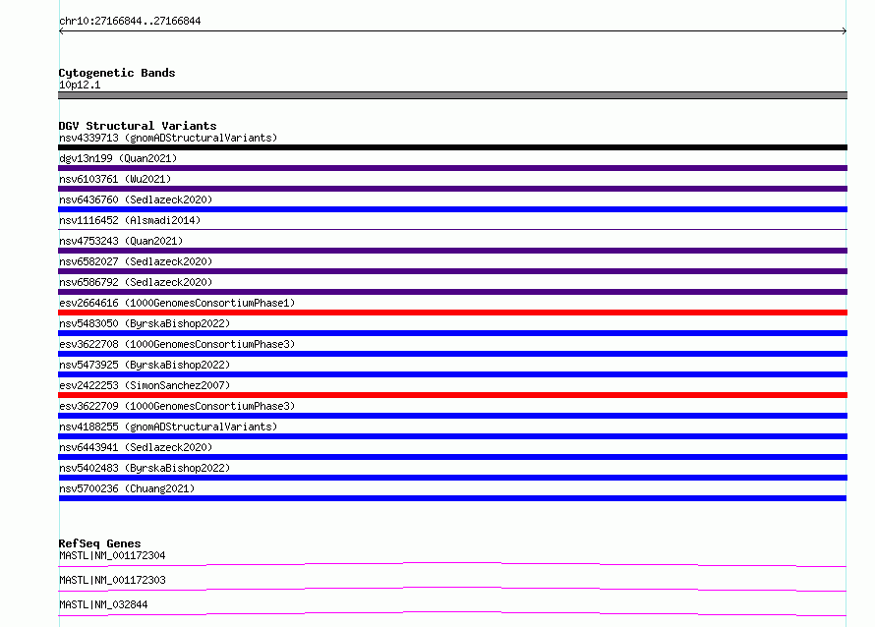Image resolution: width=875 pixels, height=627 pixels.
Task: Open variant nsv5473925 (ByrskaBishop2022) label
Action: point(145,365)
